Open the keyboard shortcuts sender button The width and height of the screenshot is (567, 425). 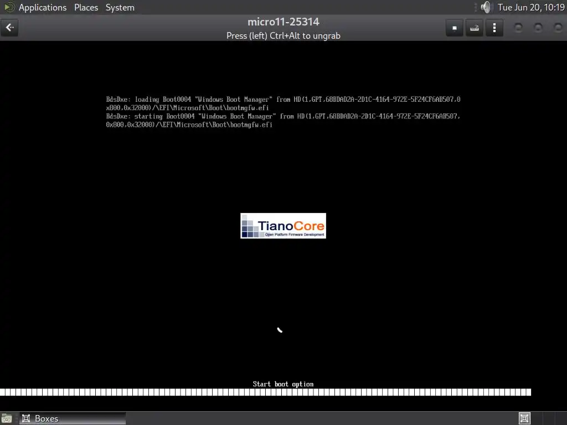coord(475,28)
